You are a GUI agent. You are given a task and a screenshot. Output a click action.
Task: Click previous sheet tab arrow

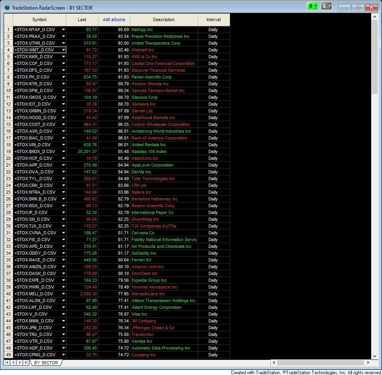coord(14,363)
